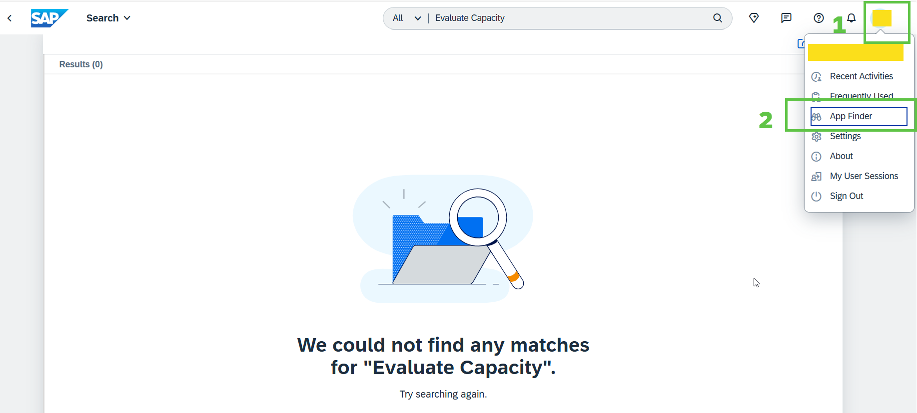Click the magnifier search icon
The image size is (917, 413).
point(718,18)
